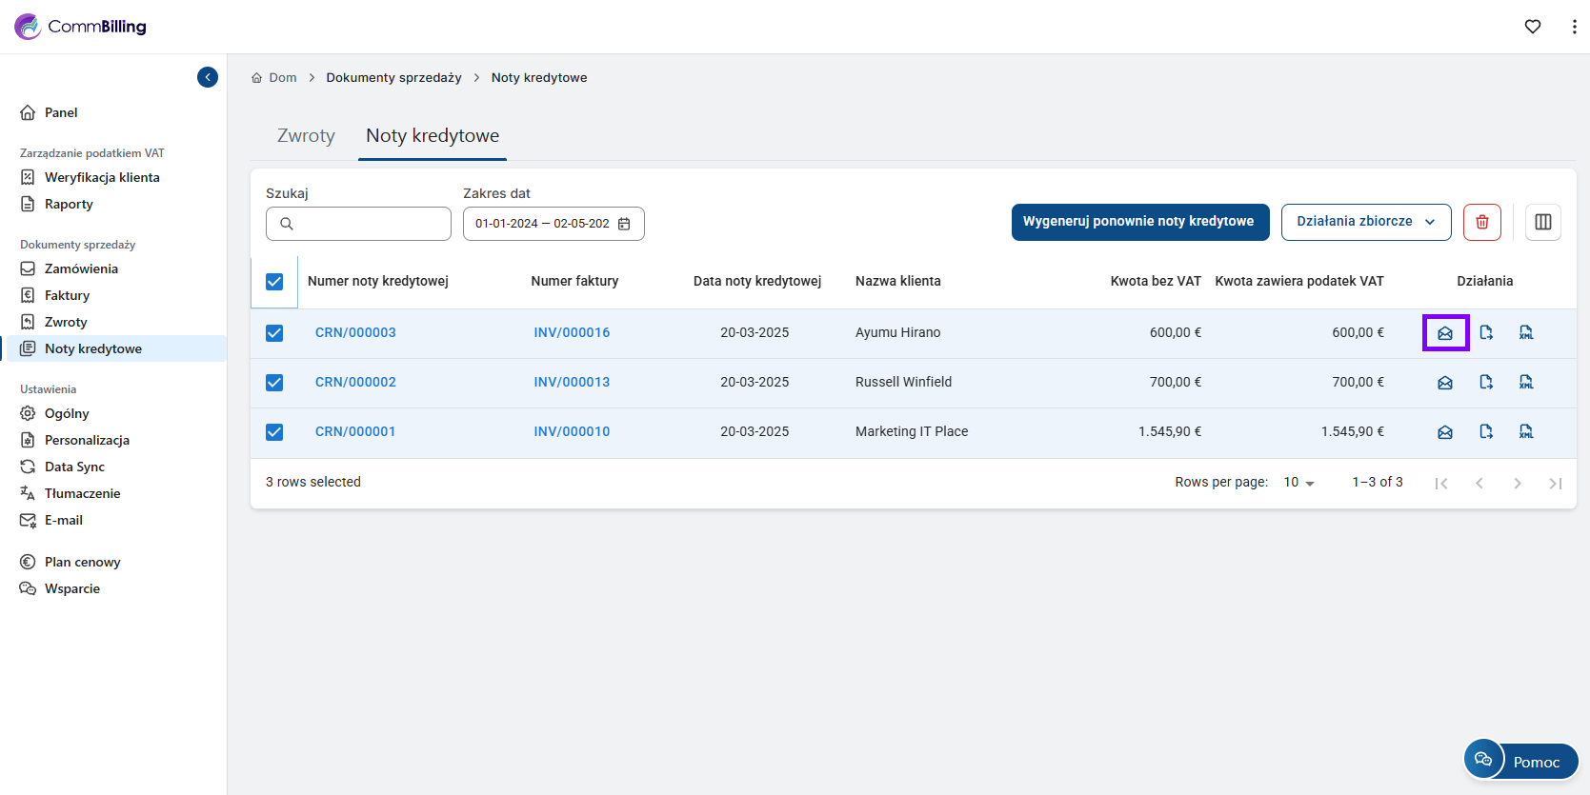This screenshot has height=795, width=1590.
Task: Click the red trash delete button
Action: [1482, 222]
